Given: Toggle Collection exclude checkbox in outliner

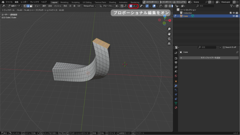Looking at the screenshot, I should (x=230, y=13).
